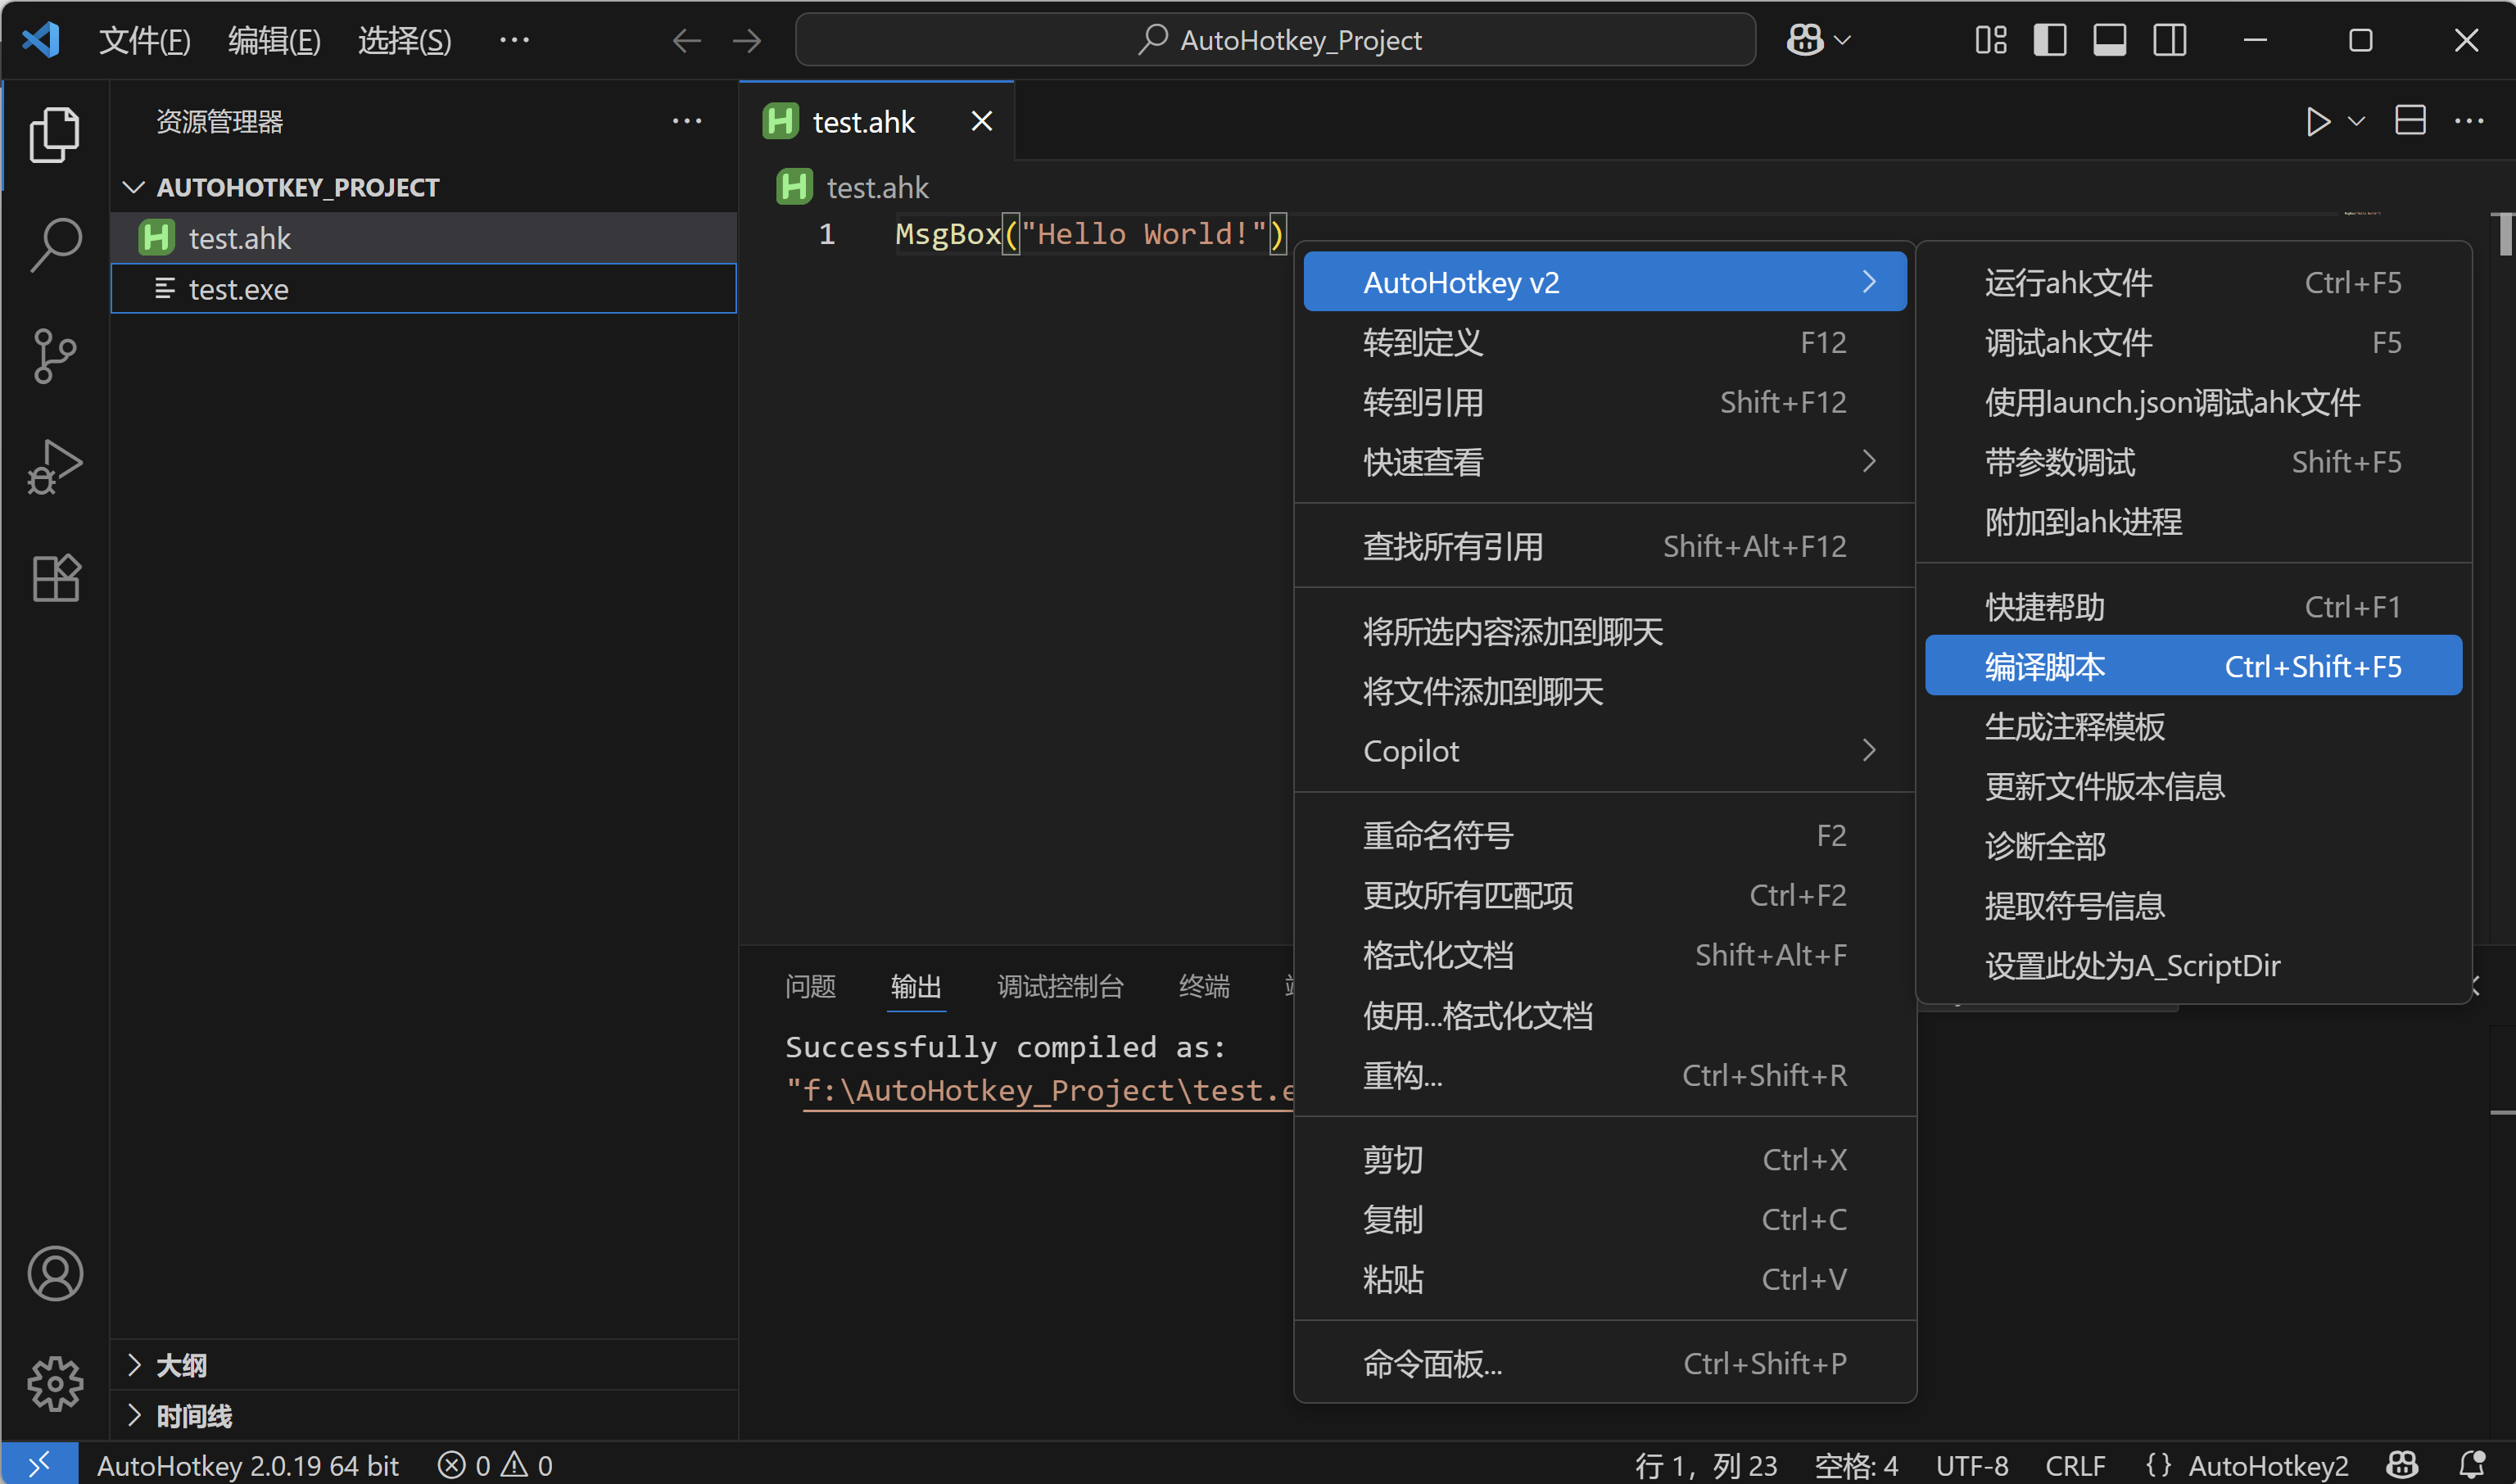Select 重命名符号 in context menu
Screen dimensions: 2516x1484
[1605, 835]
